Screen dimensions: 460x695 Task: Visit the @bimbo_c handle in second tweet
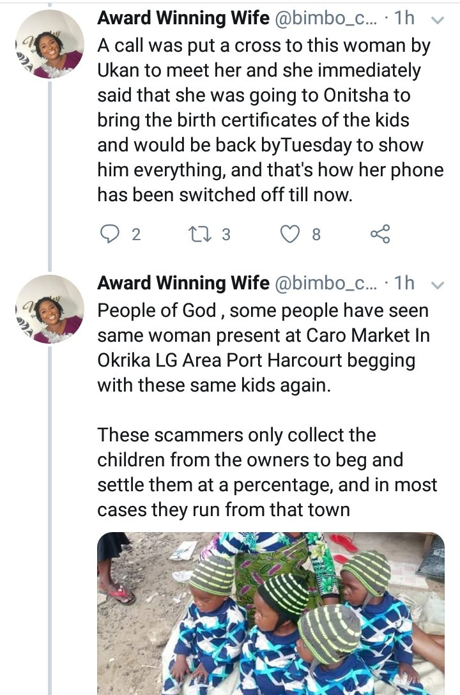click(x=327, y=283)
